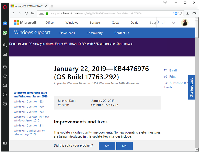Open Microsoft site search magnifier
The height and width of the screenshot is (153, 200).
click(x=163, y=23)
